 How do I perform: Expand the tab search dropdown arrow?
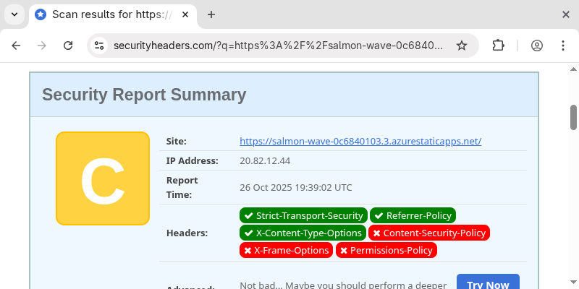[14, 14]
